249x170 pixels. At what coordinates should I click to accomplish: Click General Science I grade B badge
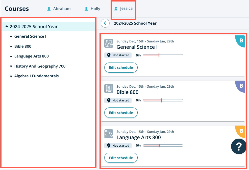241,40
